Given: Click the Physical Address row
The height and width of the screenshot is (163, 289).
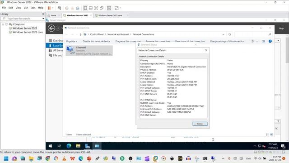Looking at the screenshot, I should click(x=173, y=70).
